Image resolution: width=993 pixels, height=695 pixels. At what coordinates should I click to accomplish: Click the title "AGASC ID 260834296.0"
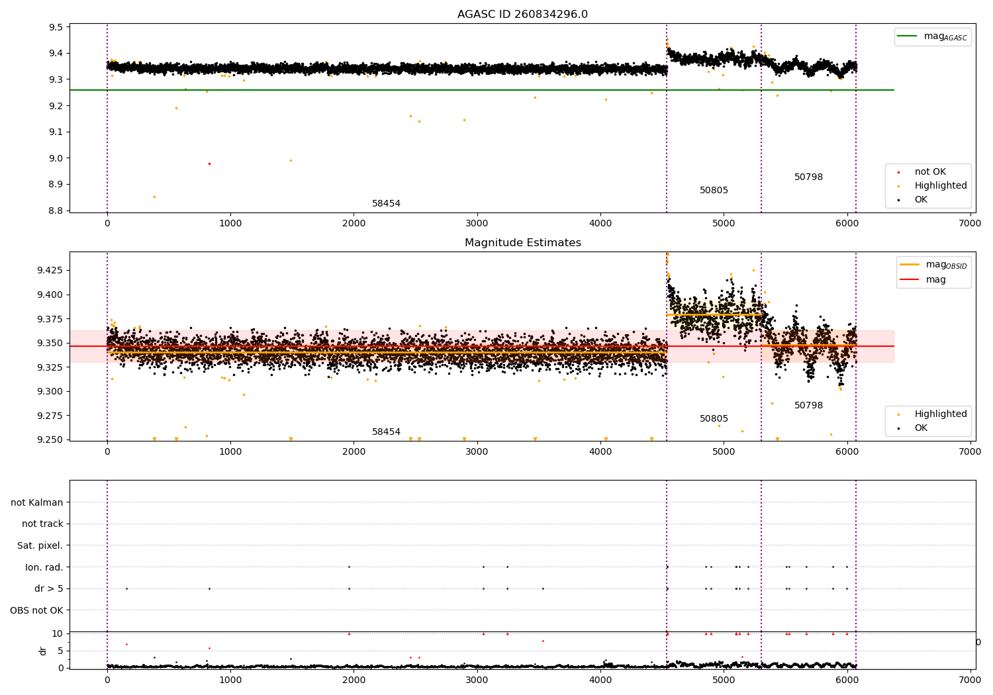(x=522, y=15)
